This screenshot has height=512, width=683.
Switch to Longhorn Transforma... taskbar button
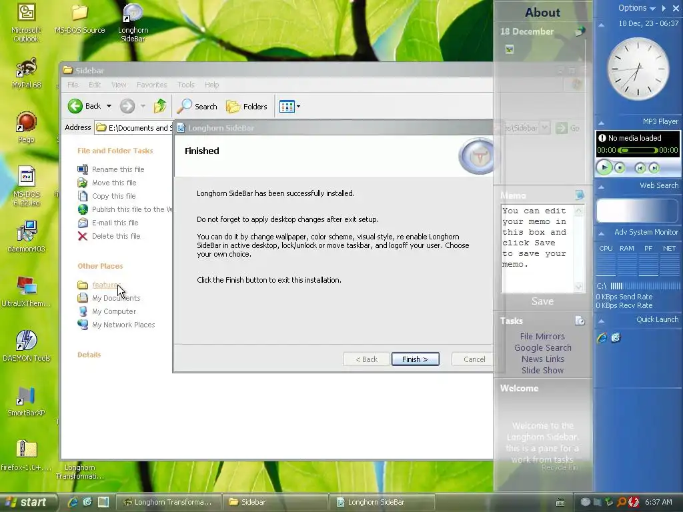[x=168, y=503]
